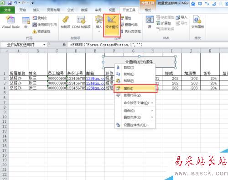Image resolution: width=228 pixels, height=180 pixels.
Task: Open control Properties in ribbon
Action: click(126, 18)
